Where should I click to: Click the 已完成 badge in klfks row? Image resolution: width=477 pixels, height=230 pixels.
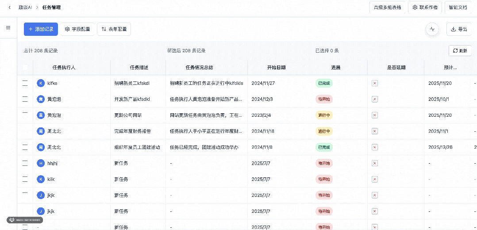pos(324,83)
